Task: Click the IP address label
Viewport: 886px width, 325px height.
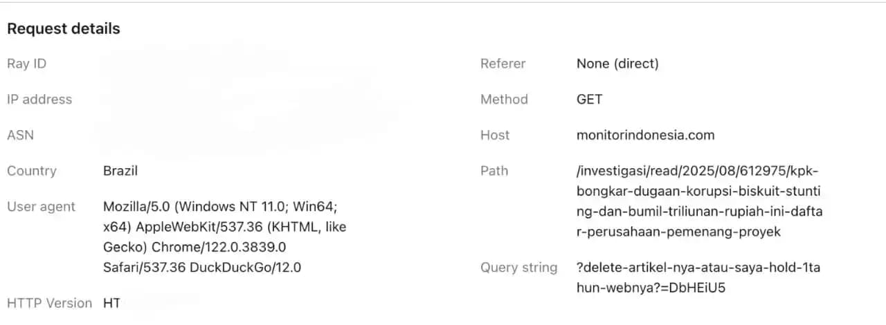Action: point(39,100)
